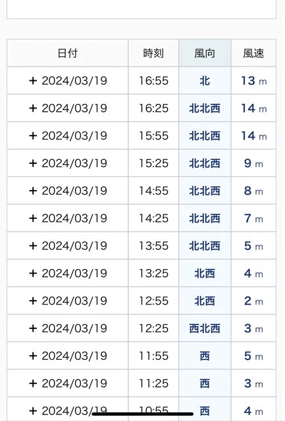Image resolution: width=285 pixels, height=421 pixels.
Task: Select the highlighted 風向 column header
Action: click(x=205, y=53)
